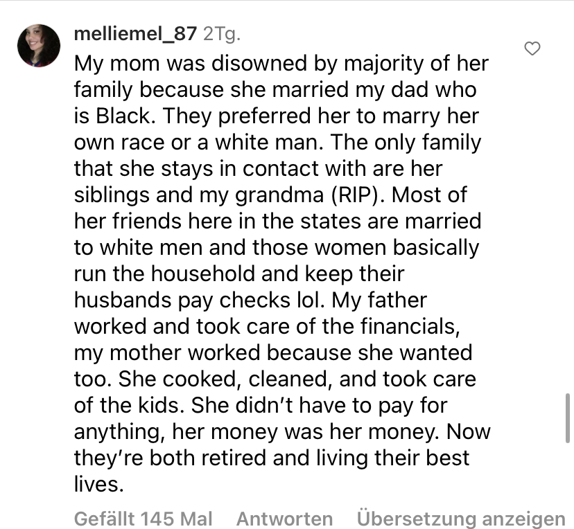
Task: Click the comments scrollbar thumb
Action: [567, 418]
